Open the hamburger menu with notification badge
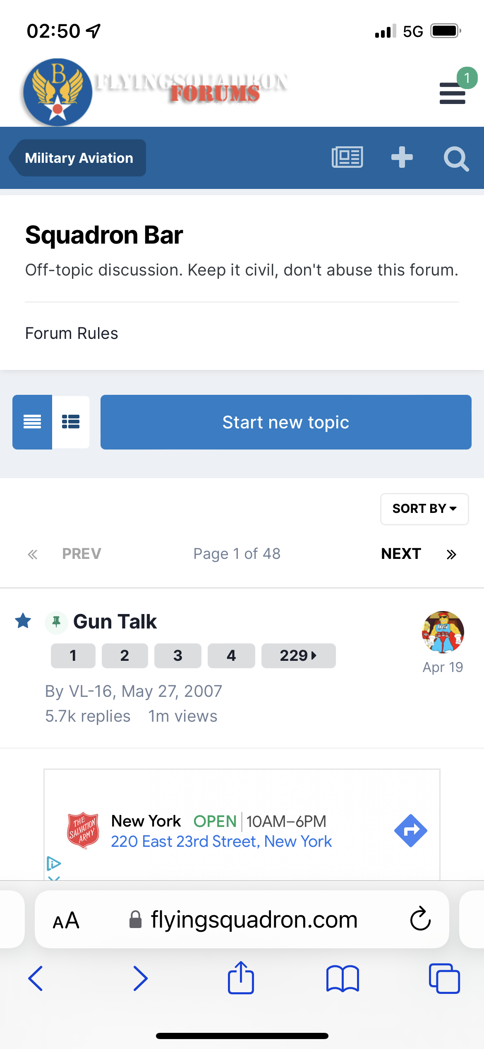The width and height of the screenshot is (484, 1049). coord(453,93)
